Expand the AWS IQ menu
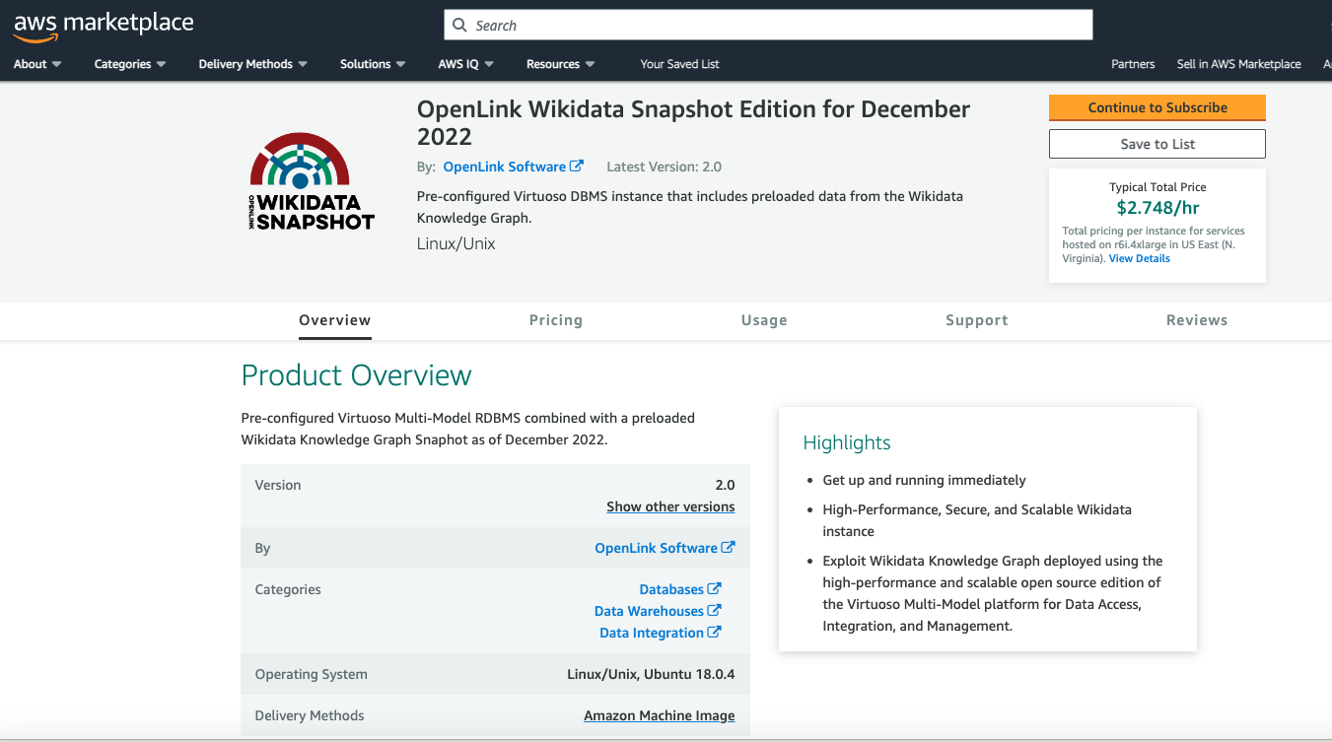Image resolution: width=1332 pixels, height=742 pixels. 466,64
